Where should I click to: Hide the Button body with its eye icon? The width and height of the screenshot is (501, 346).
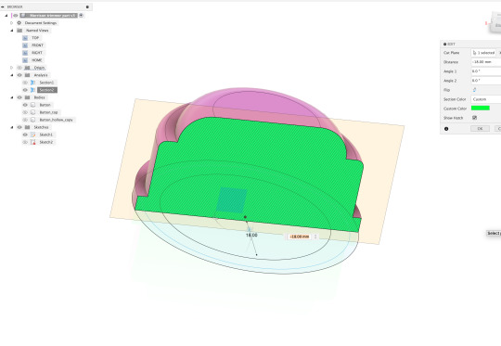click(25, 105)
